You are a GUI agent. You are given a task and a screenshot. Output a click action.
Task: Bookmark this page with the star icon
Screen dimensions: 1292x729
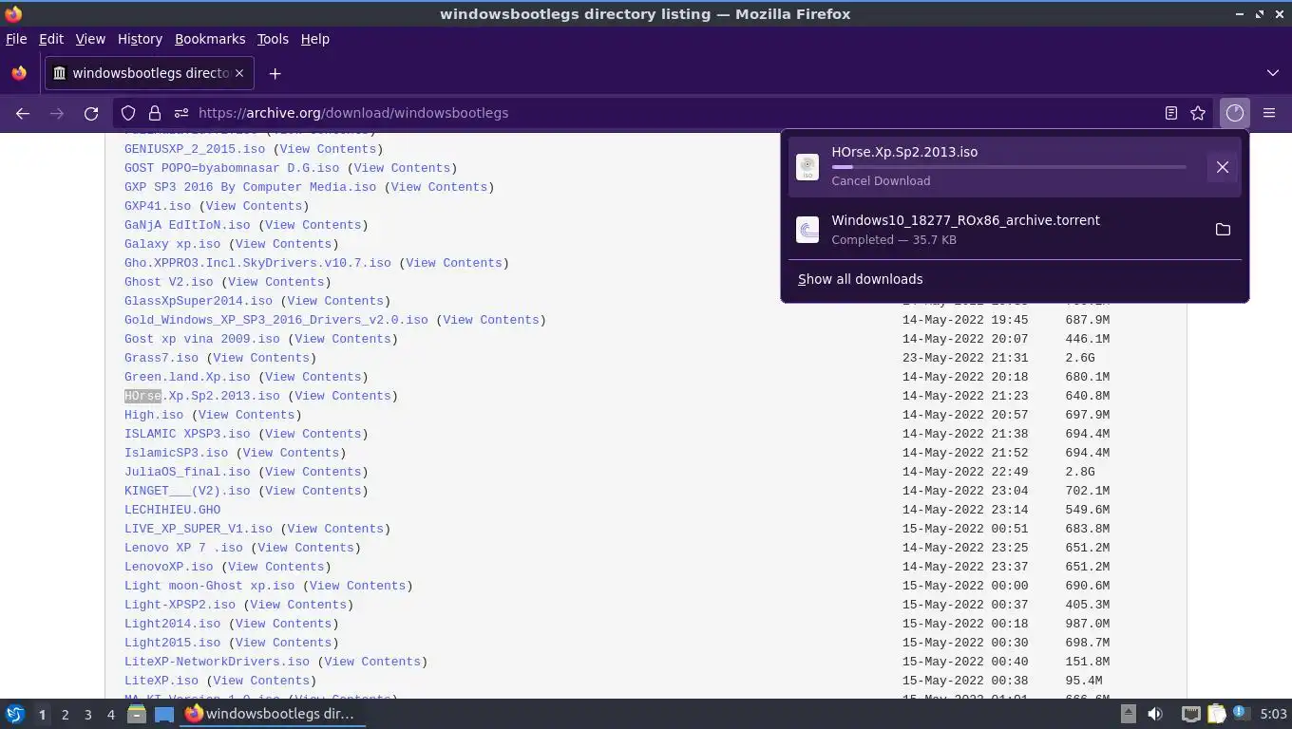(x=1198, y=113)
